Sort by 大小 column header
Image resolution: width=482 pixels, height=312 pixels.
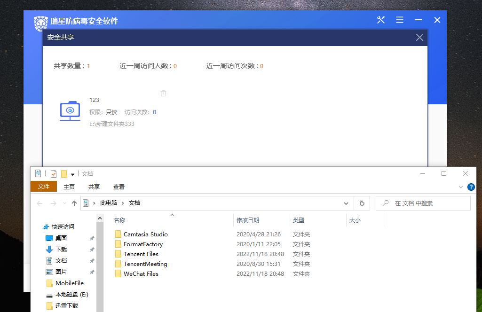[355, 220]
